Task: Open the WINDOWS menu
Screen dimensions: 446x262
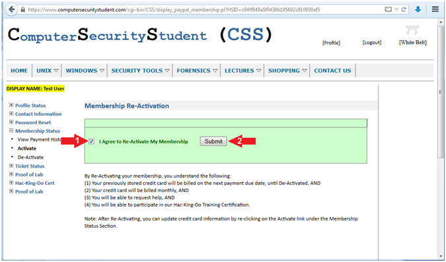Action: [x=82, y=71]
